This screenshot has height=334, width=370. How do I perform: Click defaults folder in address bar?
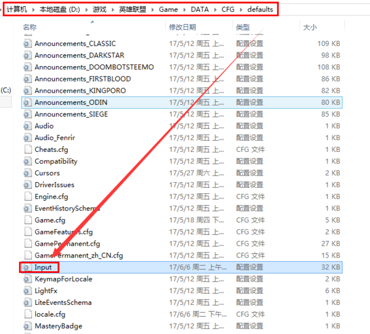click(260, 9)
